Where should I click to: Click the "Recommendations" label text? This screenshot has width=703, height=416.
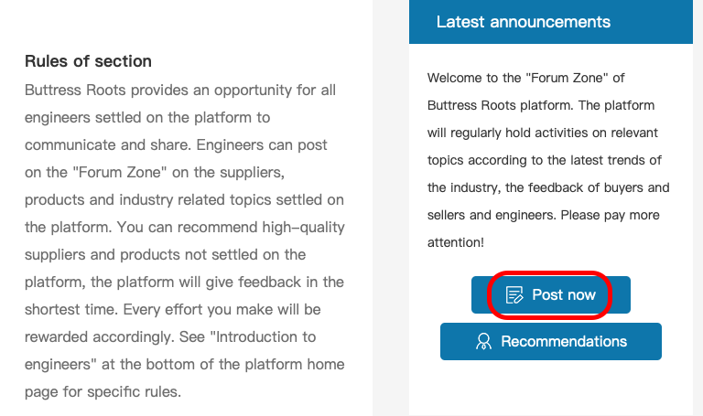(564, 342)
